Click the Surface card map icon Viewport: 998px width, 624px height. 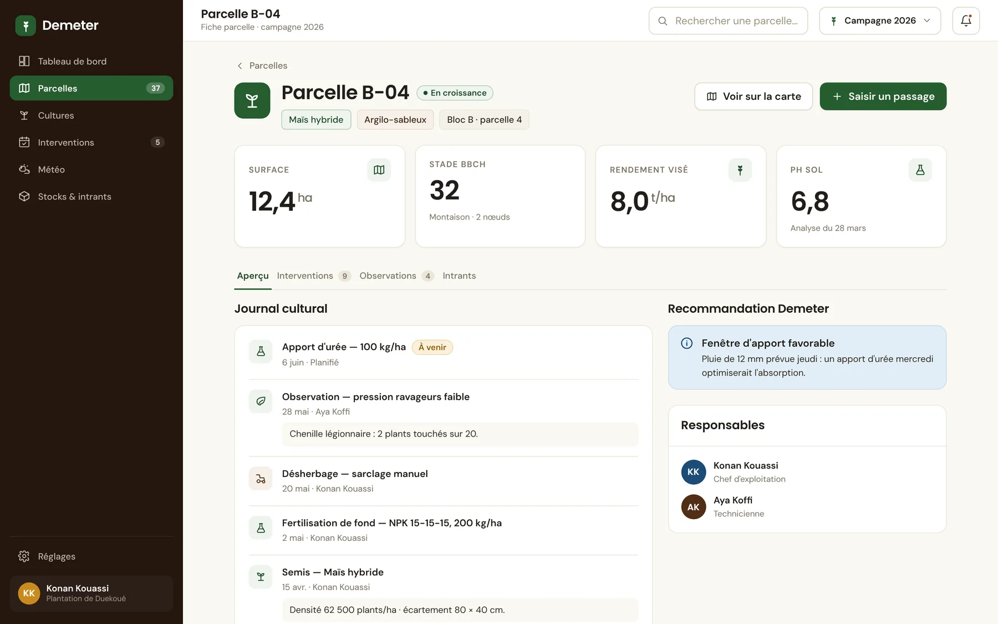(x=379, y=170)
